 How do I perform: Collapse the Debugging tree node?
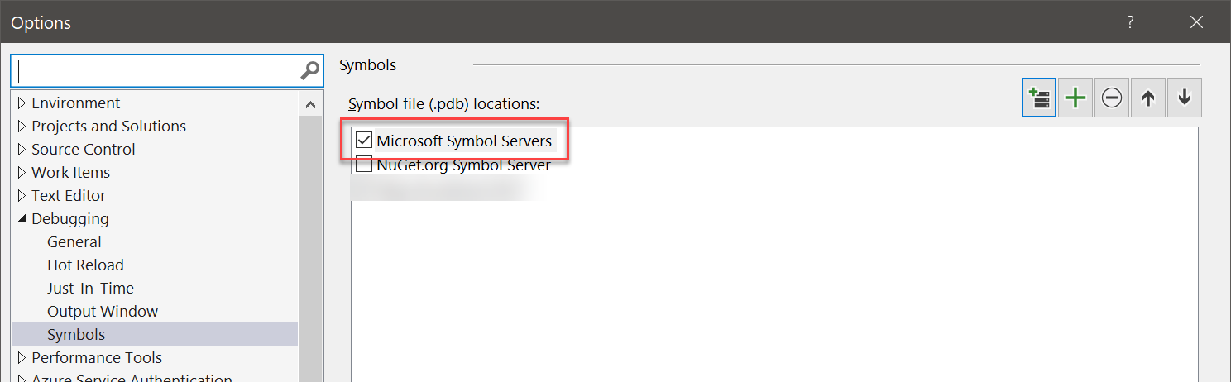(x=22, y=219)
